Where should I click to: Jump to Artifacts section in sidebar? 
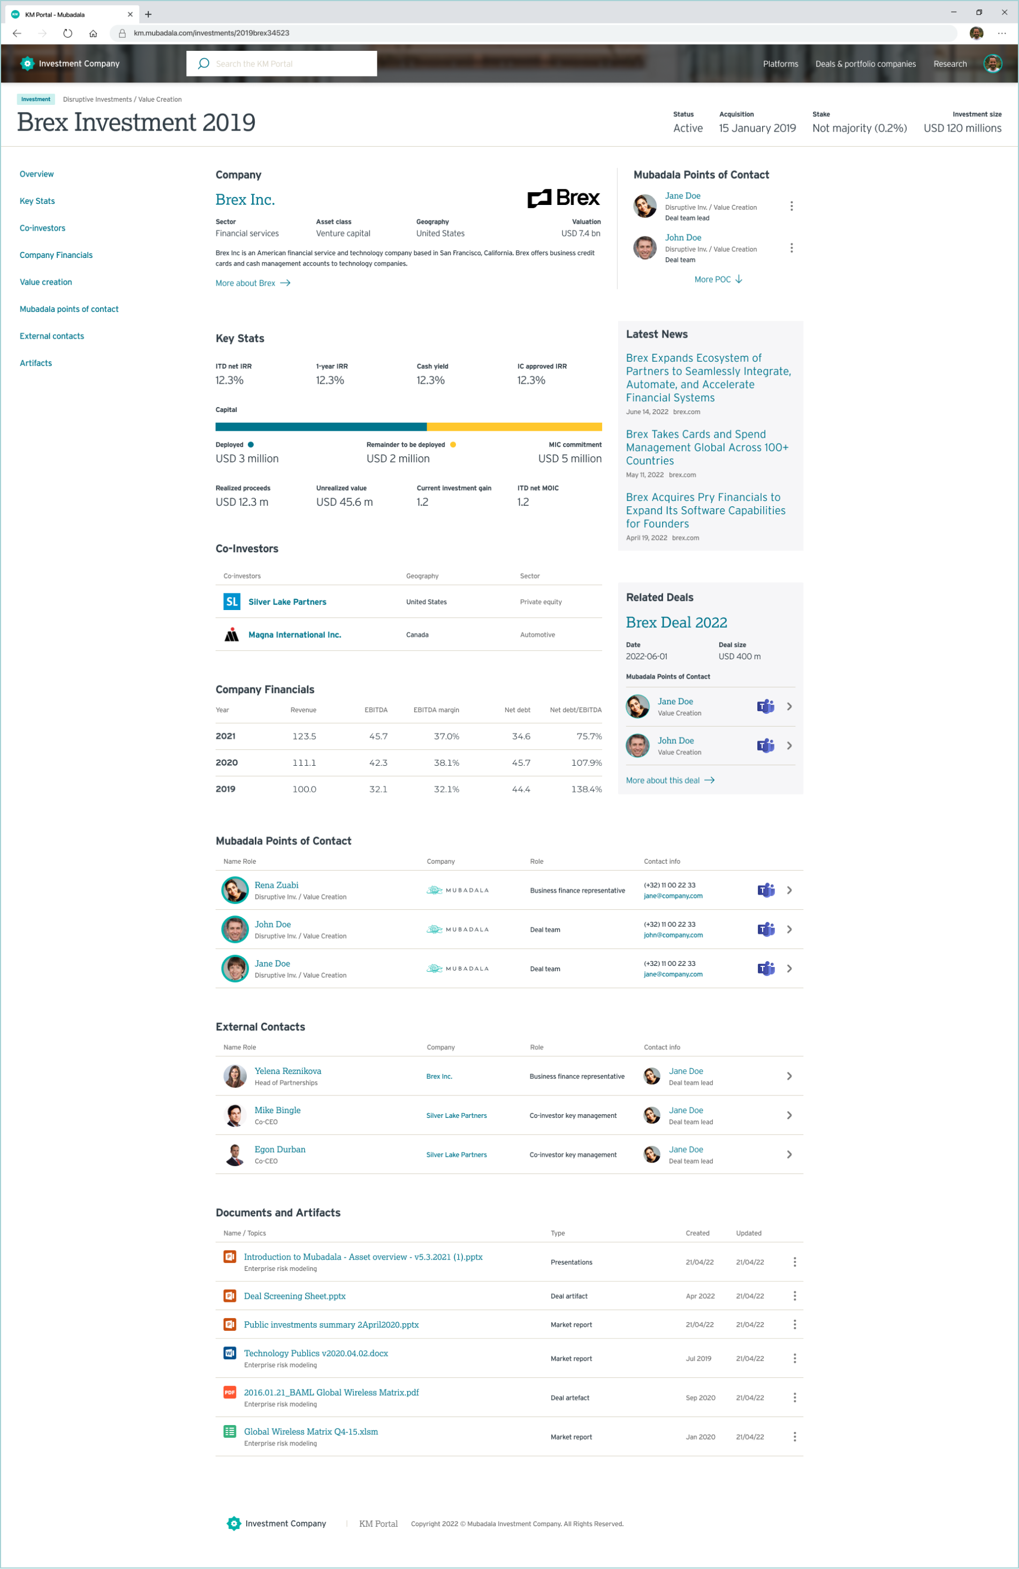[36, 363]
